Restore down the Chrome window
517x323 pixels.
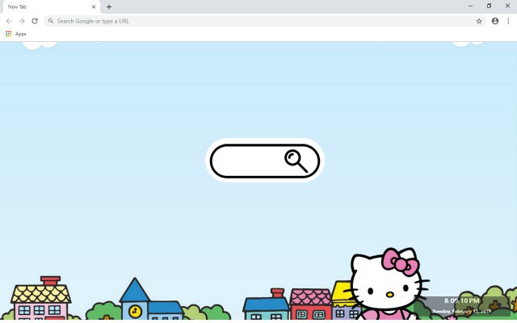pyautogui.click(x=489, y=6)
